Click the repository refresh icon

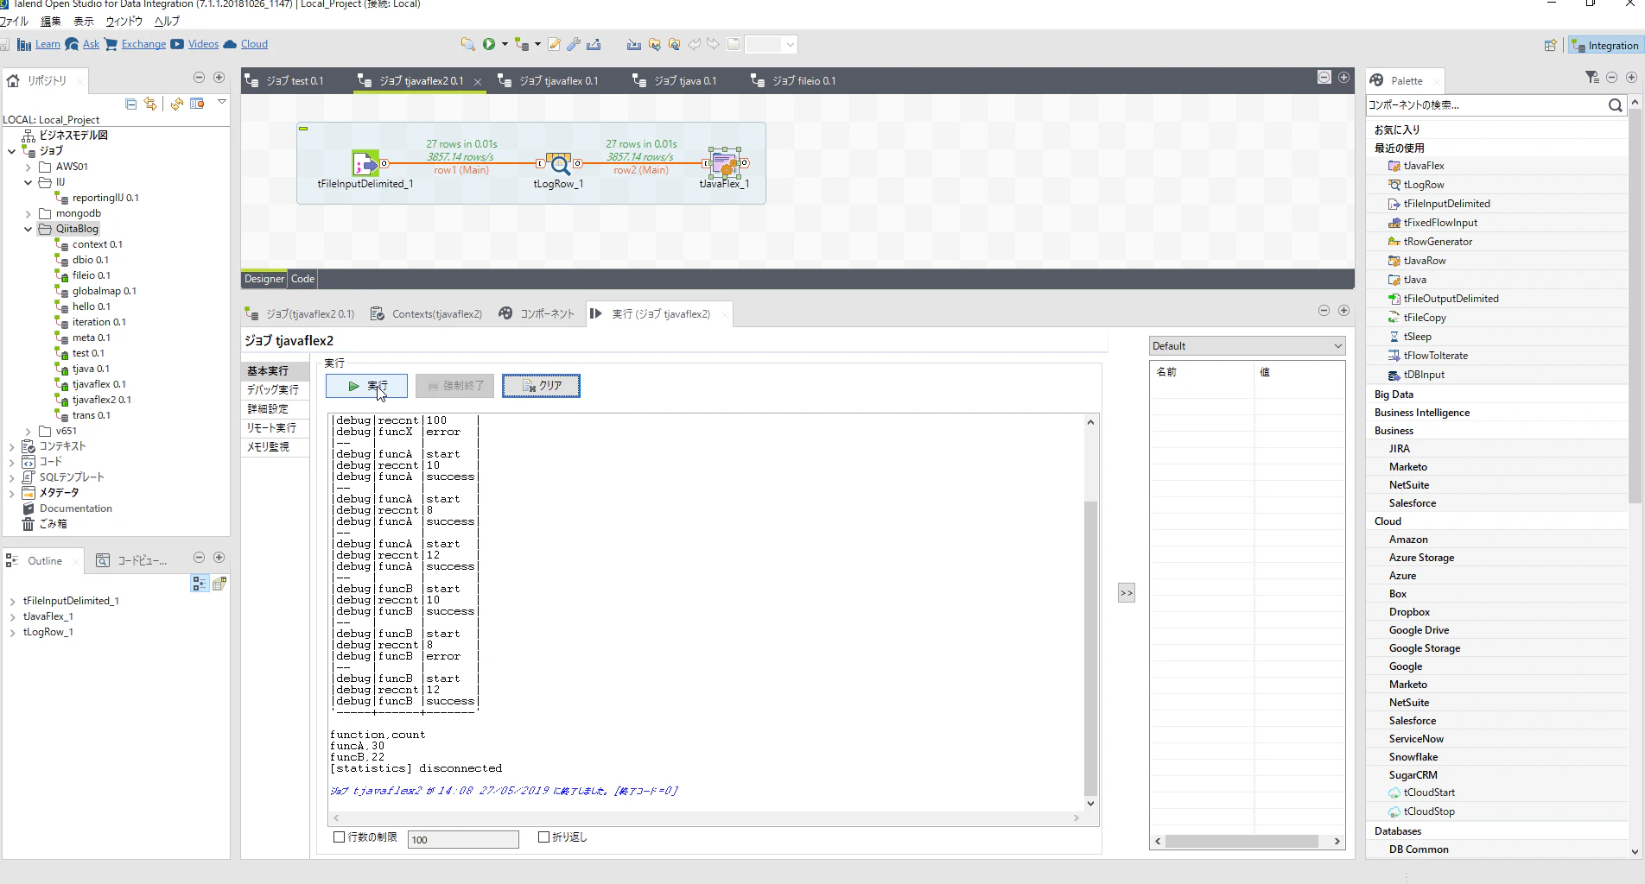pos(176,104)
